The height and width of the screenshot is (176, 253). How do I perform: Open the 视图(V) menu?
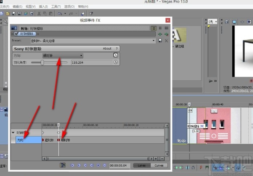pyautogui.click(x=30, y=7)
